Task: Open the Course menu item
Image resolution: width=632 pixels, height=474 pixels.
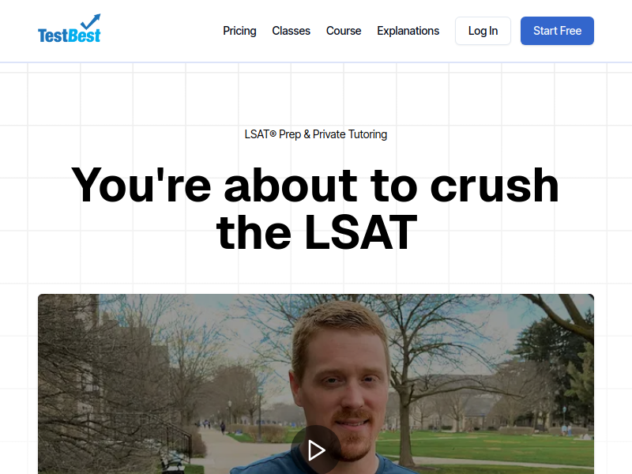Action: pos(344,31)
